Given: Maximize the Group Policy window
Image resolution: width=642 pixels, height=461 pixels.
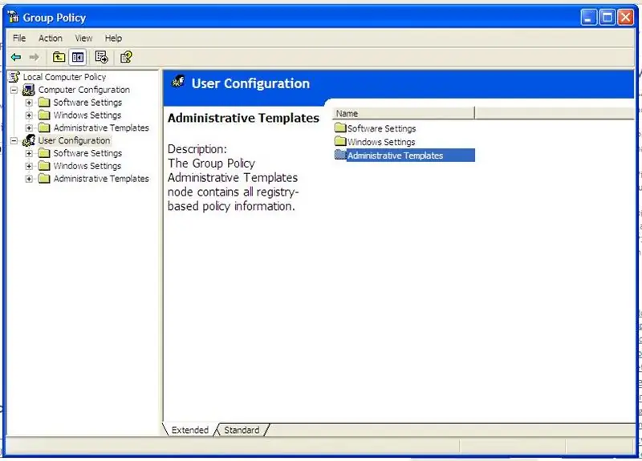Looking at the screenshot, I should click(607, 17).
